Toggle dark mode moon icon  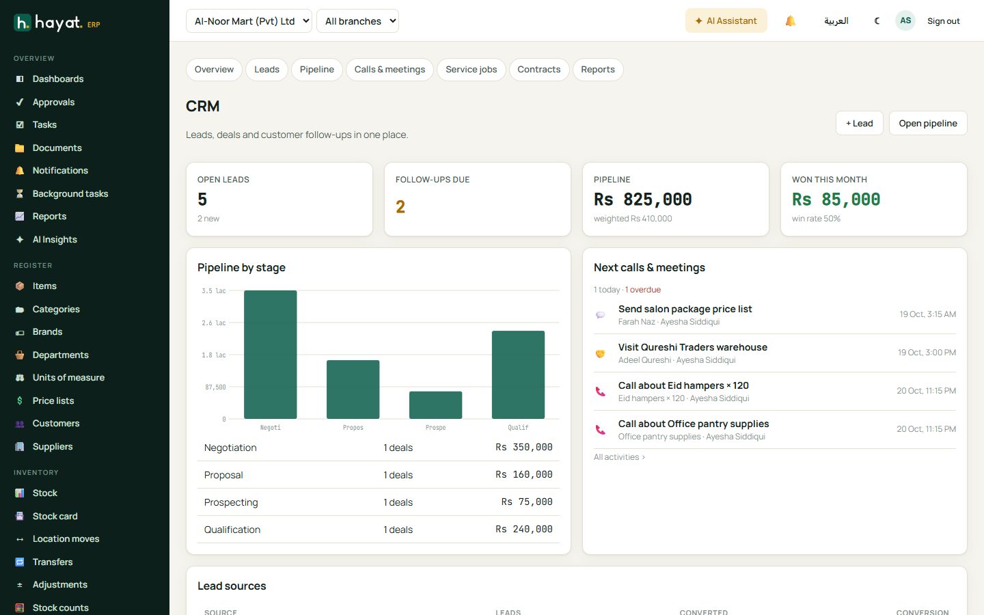pyautogui.click(x=877, y=21)
